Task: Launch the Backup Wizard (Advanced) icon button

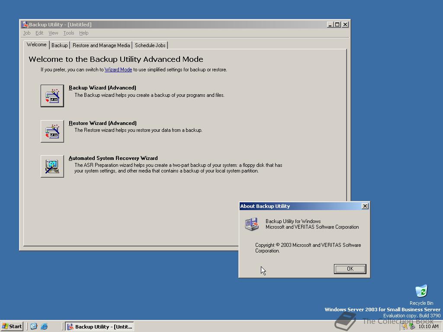Action: pos(52,96)
